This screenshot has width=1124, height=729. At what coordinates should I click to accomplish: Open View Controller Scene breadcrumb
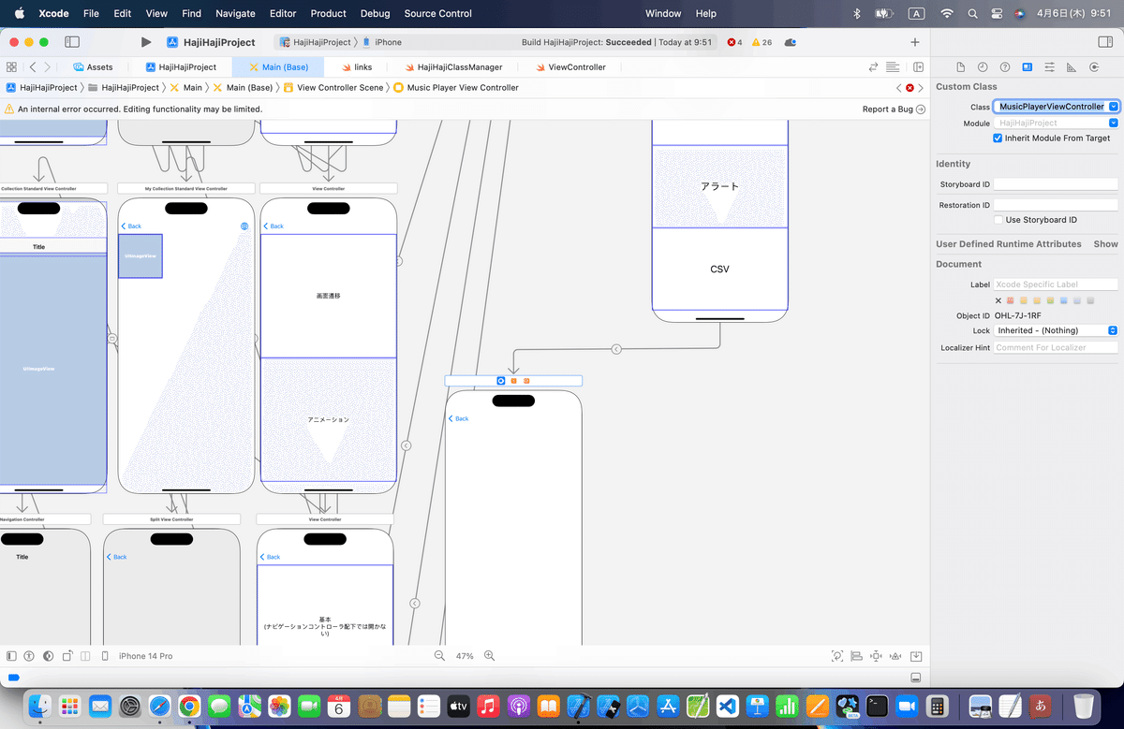pyautogui.click(x=333, y=87)
